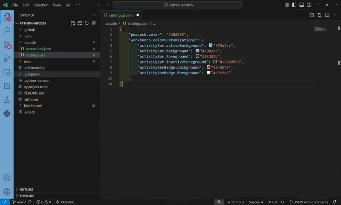Change indentation via Spaces: 4
The image size is (341, 205).
256,202
